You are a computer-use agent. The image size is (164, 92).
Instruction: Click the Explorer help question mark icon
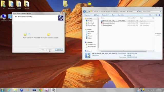click(x=159, y=15)
